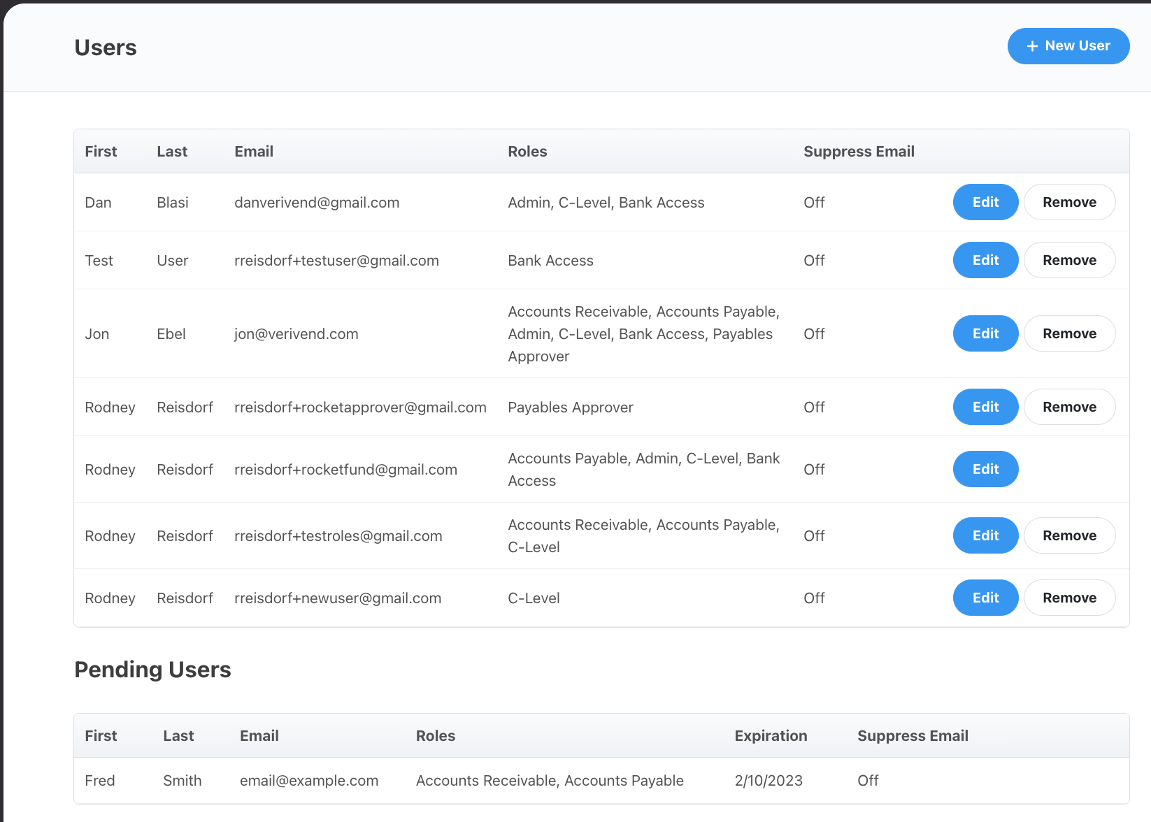Click Fred Smith's pending user row

[x=489, y=781]
